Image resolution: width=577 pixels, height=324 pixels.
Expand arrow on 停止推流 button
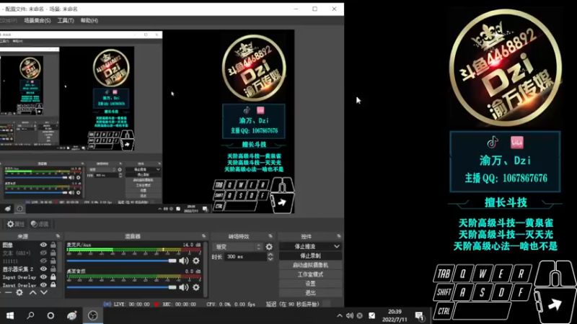pos(336,246)
